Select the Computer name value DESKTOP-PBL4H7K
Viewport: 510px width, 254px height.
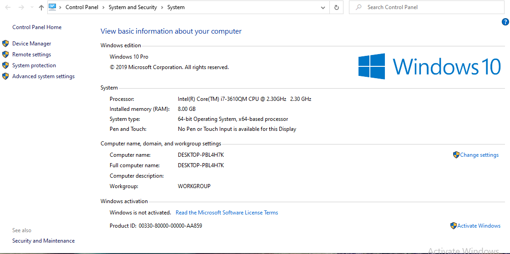point(201,155)
